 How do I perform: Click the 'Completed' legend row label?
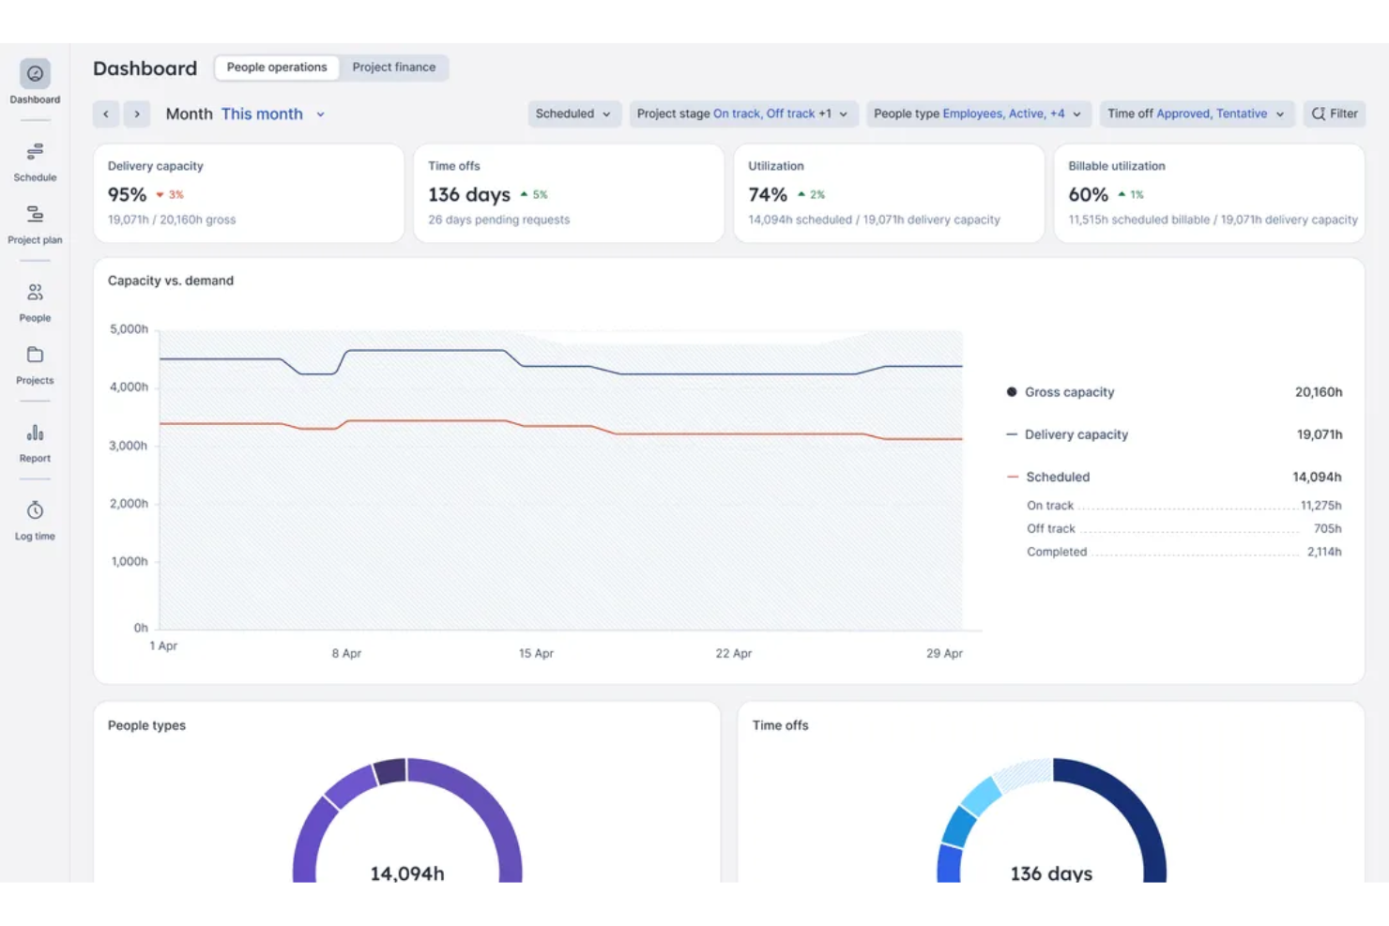(x=1057, y=553)
